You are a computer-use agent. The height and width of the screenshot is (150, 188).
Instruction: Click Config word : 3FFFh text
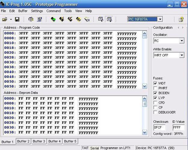click(x=168, y=134)
